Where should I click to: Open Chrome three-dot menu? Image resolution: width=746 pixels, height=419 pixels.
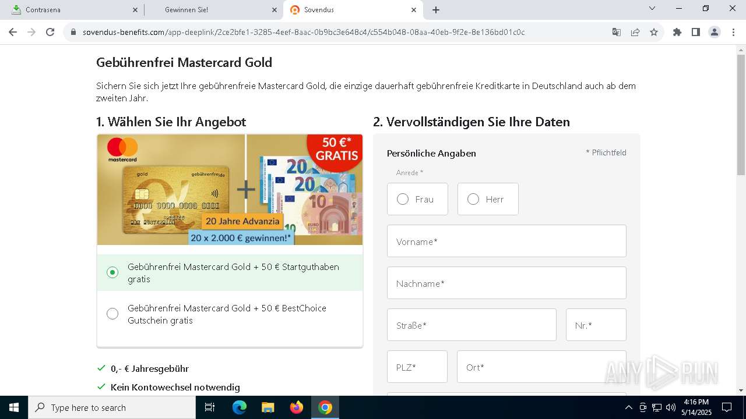[x=733, y=32]
